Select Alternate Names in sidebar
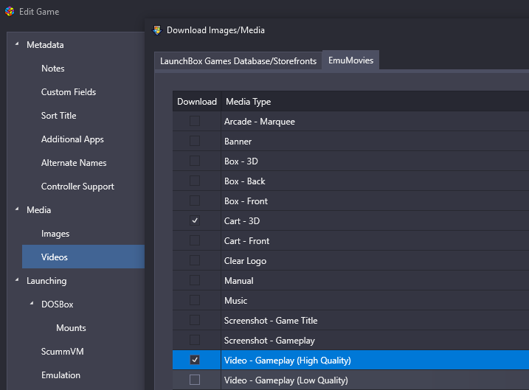Screen dimensions: 529x390 coord(74,163)
